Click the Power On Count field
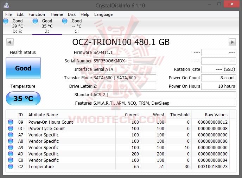 point(219,78)
